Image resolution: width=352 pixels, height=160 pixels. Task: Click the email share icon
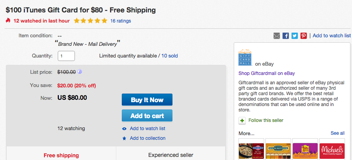(x=277, y=36)
